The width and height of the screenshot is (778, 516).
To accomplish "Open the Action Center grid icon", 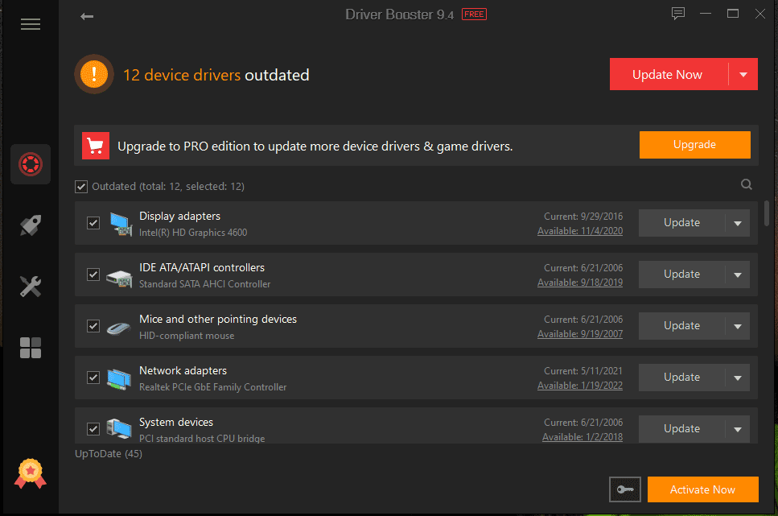I will [x=31, y=348].
